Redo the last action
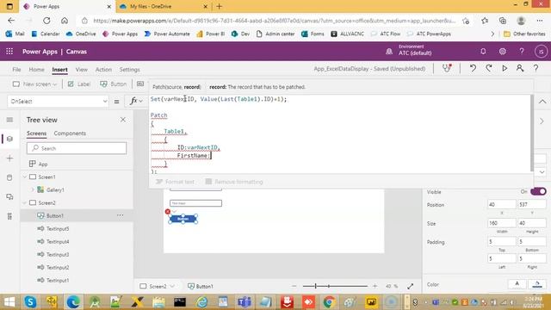The image size is (551, 310). click(489, 69)
